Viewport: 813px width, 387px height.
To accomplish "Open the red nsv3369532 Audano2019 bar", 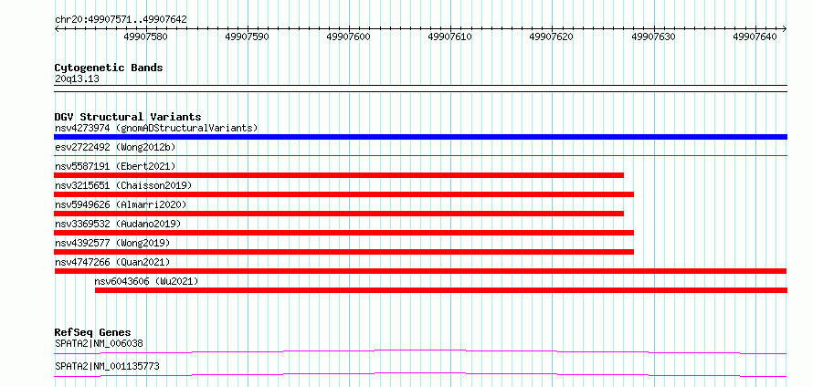I will tap(343, 233).
